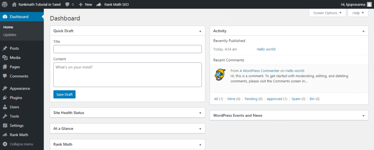Screen dimensions: 374x150
Task: Click the Dashboard gauge icon in sidebar
Action: [5, 17]
